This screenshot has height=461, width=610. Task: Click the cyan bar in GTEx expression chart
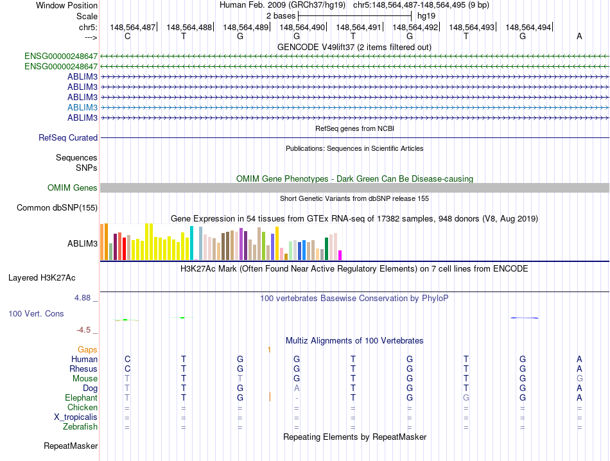pyautogui.click(x=192, y=243)
